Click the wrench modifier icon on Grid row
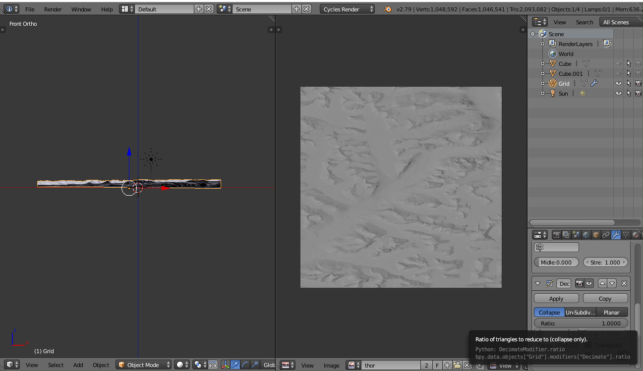 (x=593, y=83)
